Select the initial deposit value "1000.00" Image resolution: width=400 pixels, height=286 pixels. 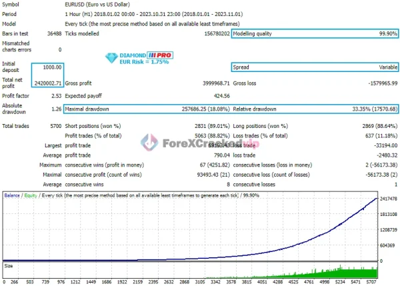[52, 67]
